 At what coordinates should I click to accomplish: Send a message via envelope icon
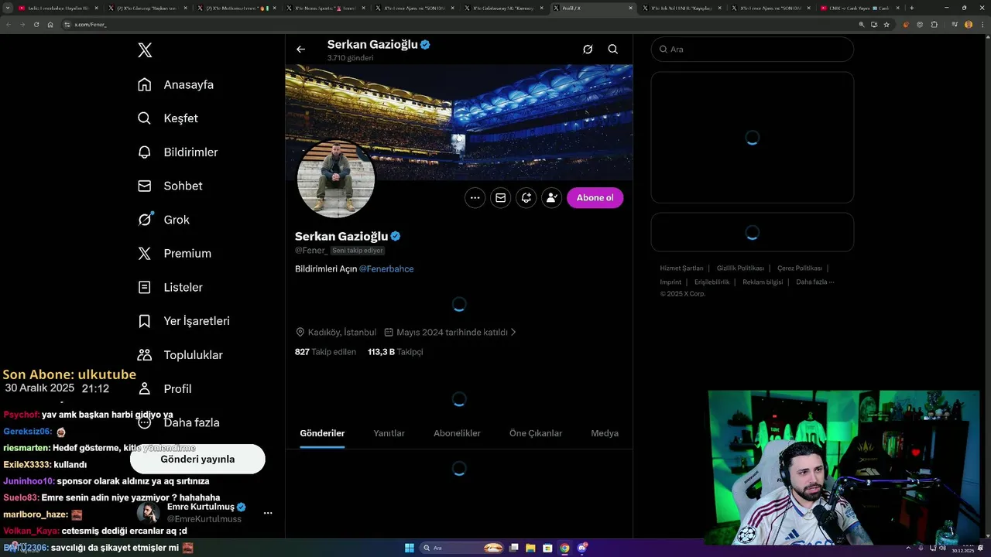500,198
